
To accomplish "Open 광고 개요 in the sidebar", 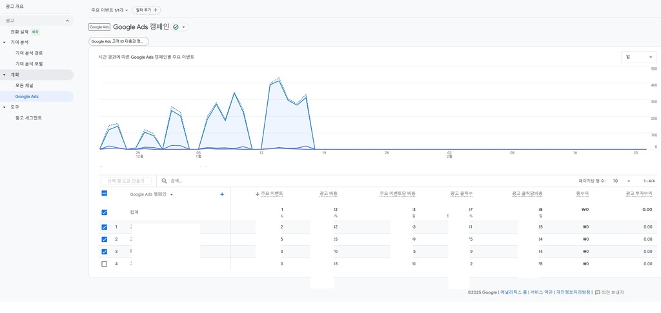I will 15,6.
